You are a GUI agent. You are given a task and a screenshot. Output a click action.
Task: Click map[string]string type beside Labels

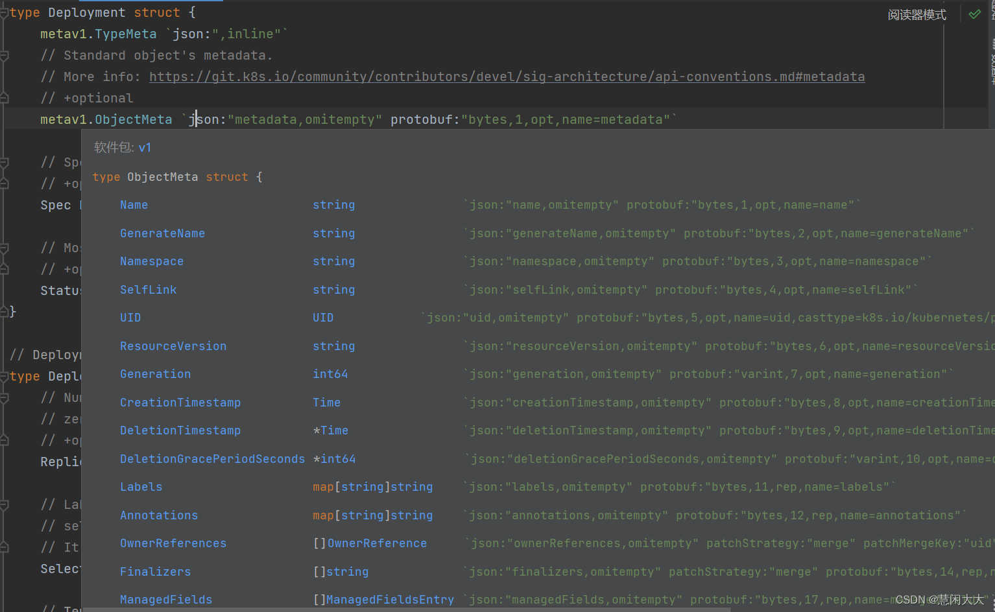coord(372,487)
